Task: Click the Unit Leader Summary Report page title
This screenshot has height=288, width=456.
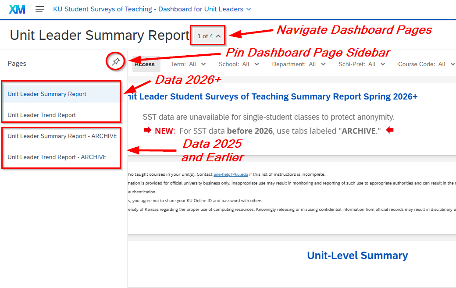Action: (x=100, y=36)
